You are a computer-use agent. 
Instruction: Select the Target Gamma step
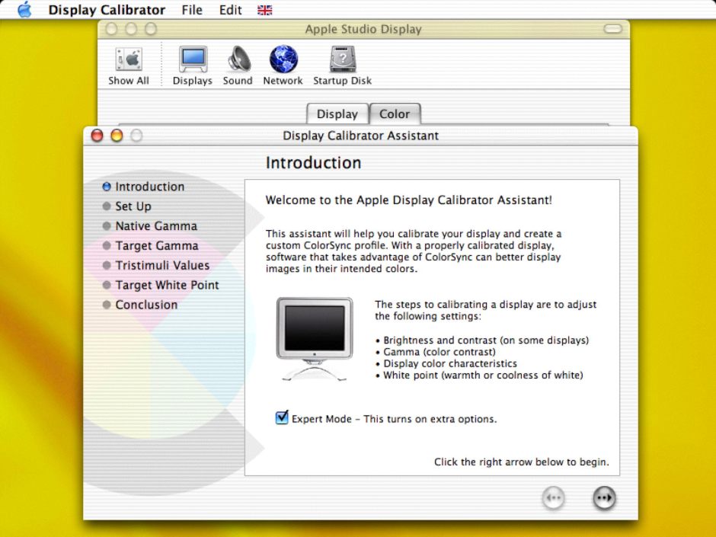coord(150,246)
